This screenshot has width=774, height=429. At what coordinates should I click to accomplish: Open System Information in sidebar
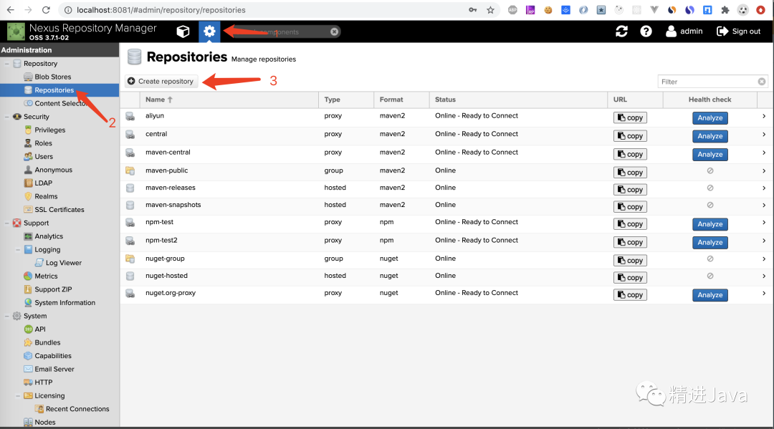[64, 303]
